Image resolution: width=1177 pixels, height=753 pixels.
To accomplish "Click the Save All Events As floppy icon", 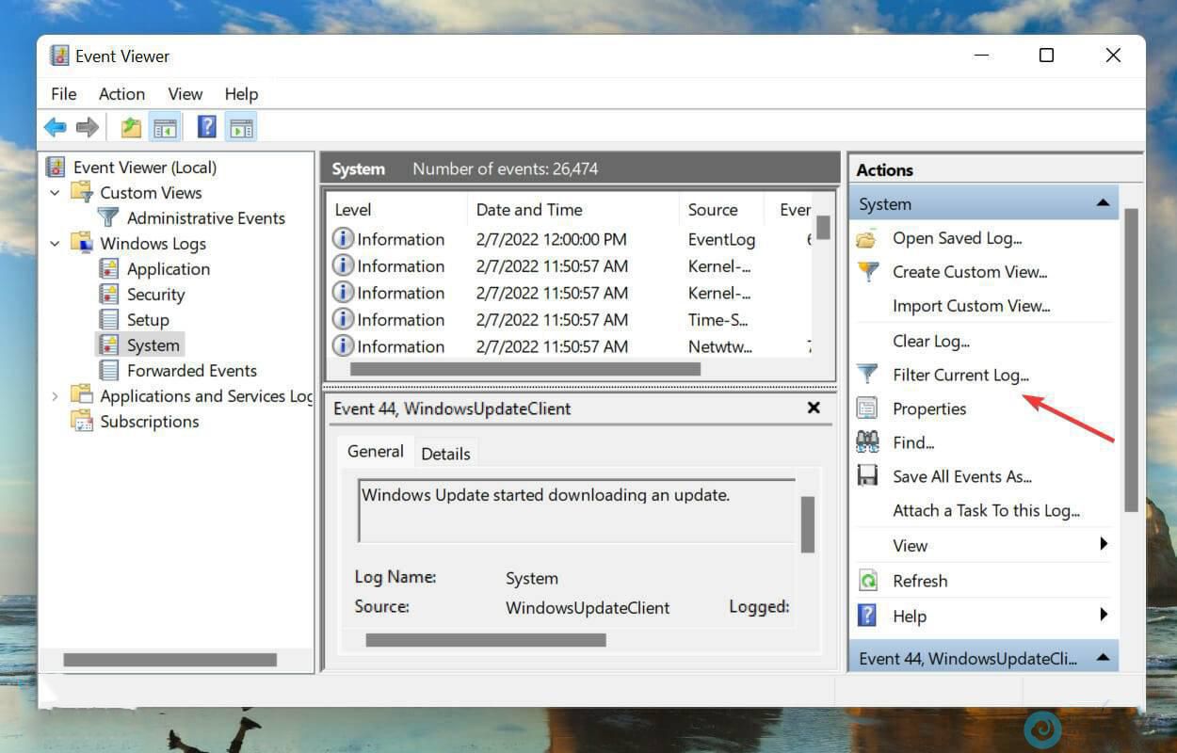I will 867,476.
